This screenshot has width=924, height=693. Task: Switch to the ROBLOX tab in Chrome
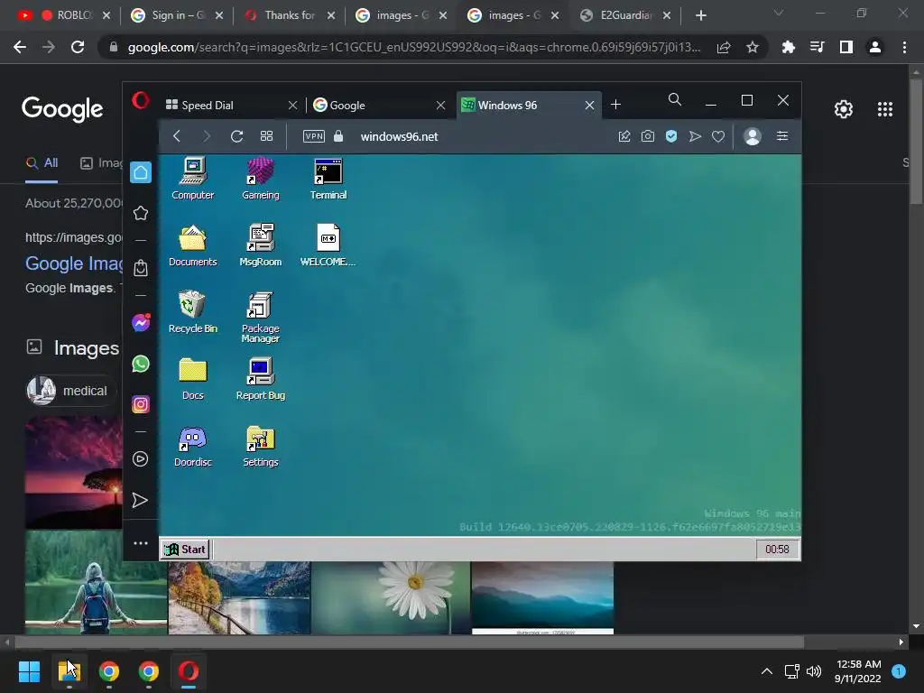[x=66, y=15]
